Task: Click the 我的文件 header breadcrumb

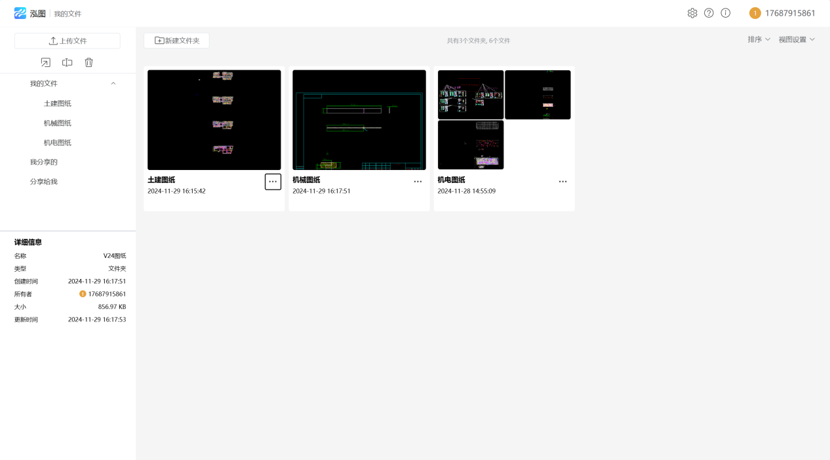Action: pyautogui.click(x=68, y=14)
